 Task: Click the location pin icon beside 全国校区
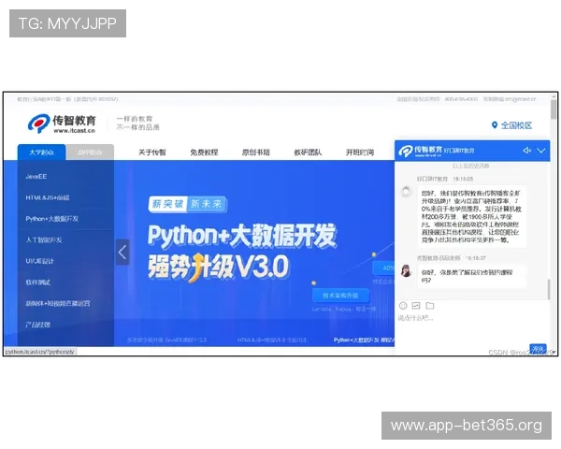(495, 125)
